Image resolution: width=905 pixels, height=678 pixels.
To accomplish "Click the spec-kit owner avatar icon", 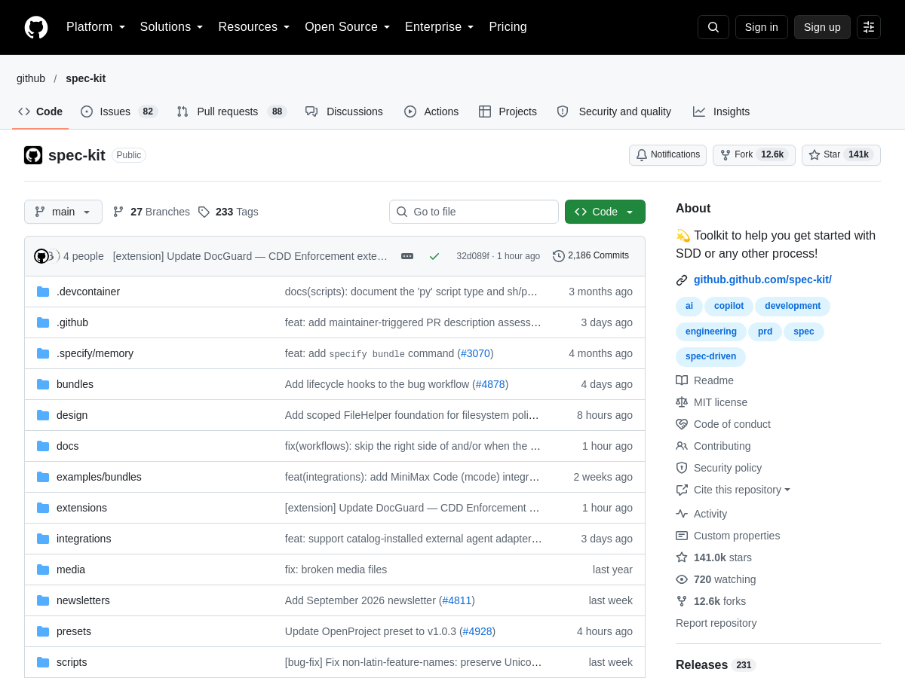I will click(33, 155).
